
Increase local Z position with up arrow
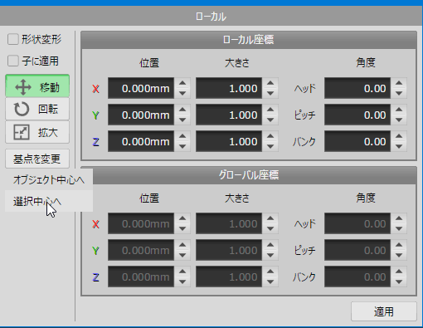[x=182, y=136]
